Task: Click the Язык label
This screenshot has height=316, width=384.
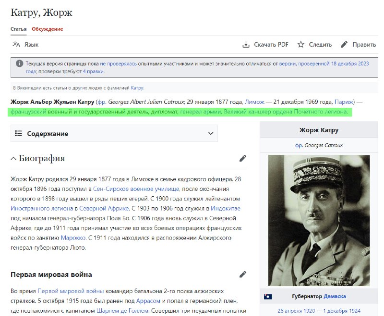Action: click(31, 44)
